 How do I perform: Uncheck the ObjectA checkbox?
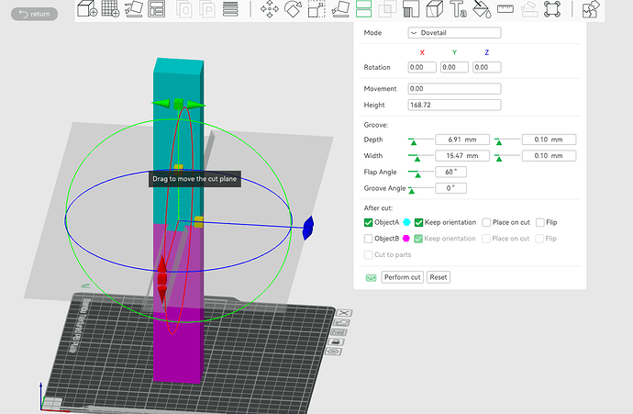pyautogui.click(x=368, y=222)
